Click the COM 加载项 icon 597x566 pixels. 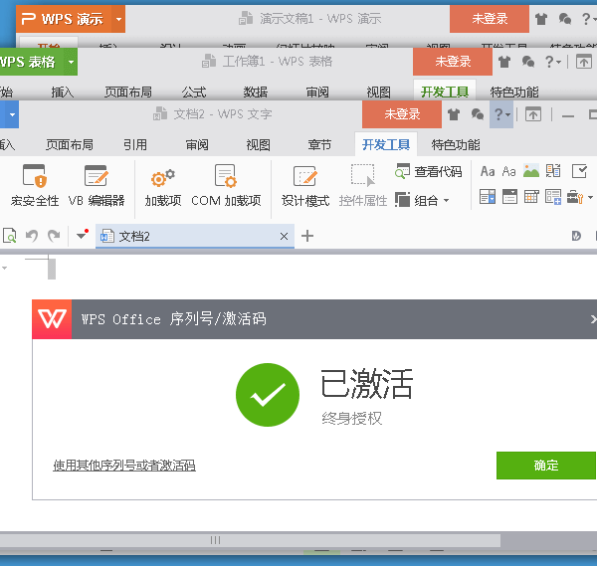(x=226, y=186)
